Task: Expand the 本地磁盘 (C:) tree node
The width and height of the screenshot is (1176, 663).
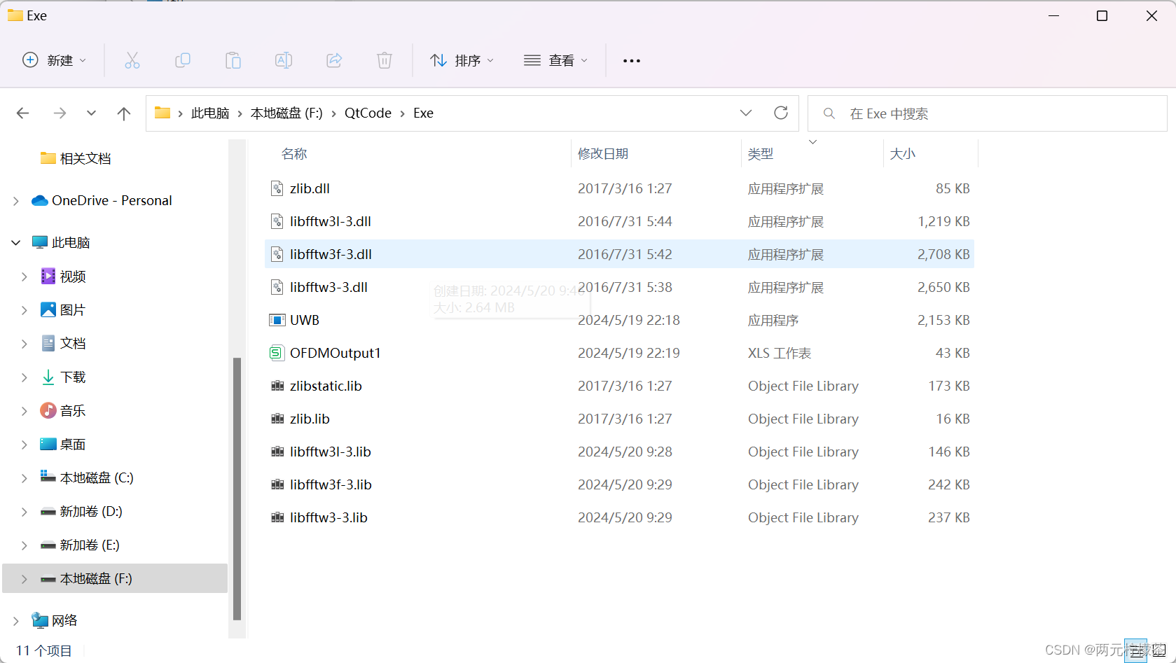Action: pyautogui.click(x=23, y=477)
